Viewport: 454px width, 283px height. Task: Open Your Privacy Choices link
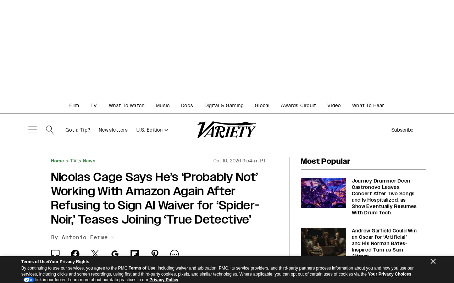click(389, 274)
